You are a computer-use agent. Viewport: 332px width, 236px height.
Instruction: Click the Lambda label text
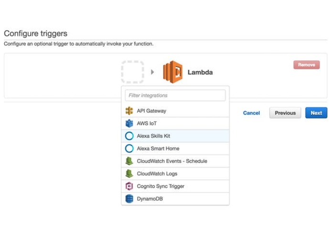[x=200, y=72]
